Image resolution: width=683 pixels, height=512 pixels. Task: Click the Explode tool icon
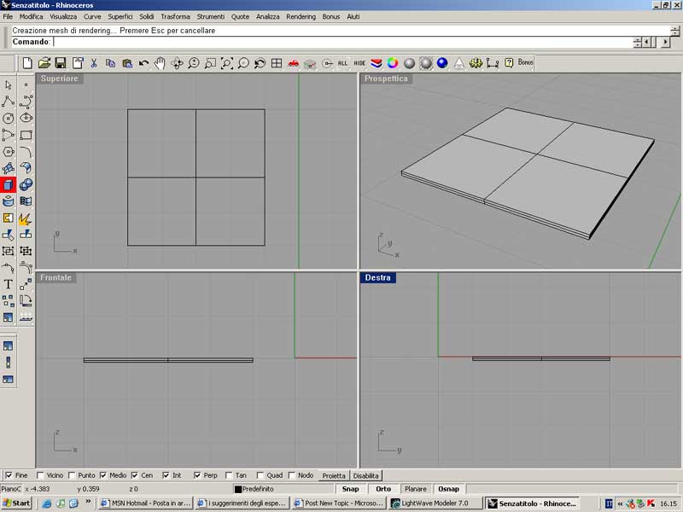coord(26,218)
